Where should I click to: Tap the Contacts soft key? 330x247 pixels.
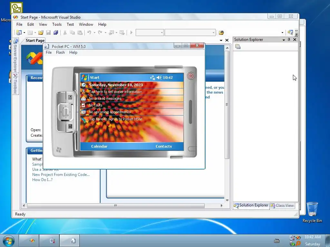pyautogui.click(x=164, y=146)
